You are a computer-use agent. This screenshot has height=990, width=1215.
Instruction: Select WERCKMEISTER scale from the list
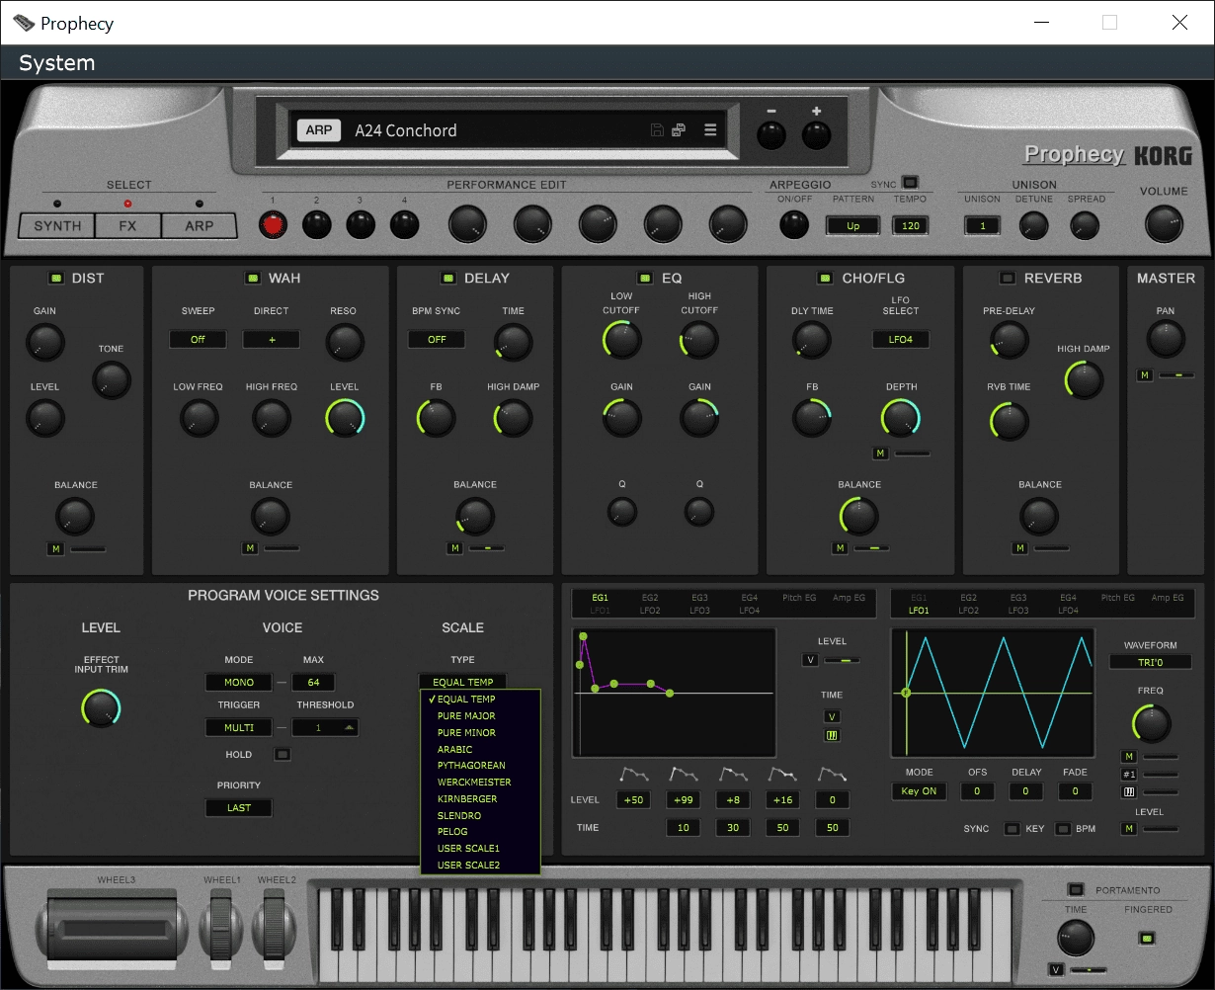coord(481,783)
